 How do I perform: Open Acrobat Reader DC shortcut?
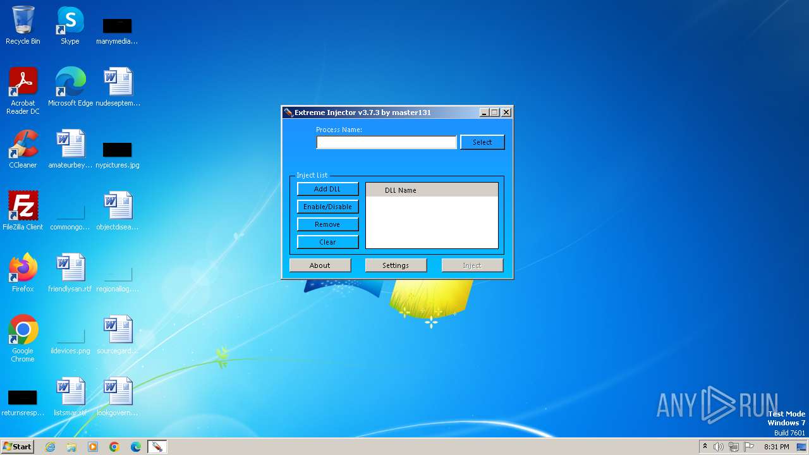pos(23,90)
